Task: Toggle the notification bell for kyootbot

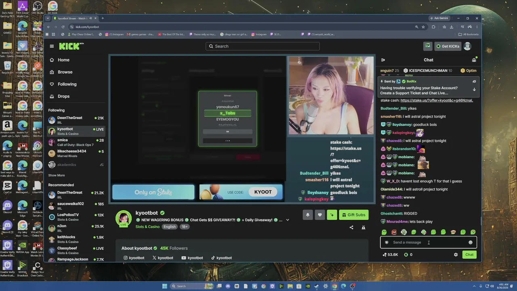Action: click(x=308, y=215)
